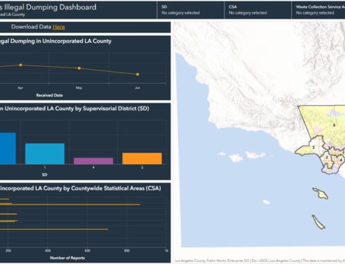Viewport: 345px width, 264px height.
Task: Click the dark blue bar in SD chart
Action: 8,148
